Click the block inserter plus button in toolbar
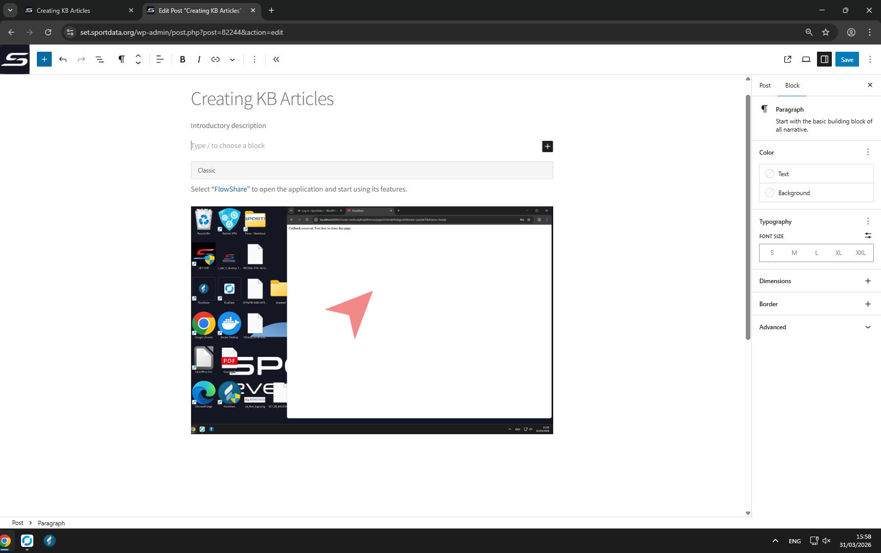This screenshot has width=881, height=553. tap(44, 59)
